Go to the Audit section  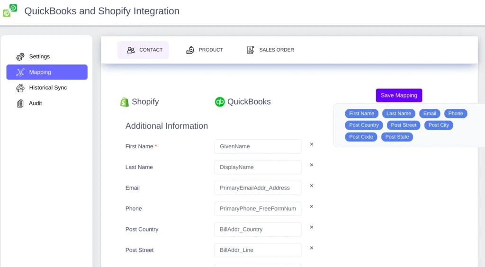(47, 103)
